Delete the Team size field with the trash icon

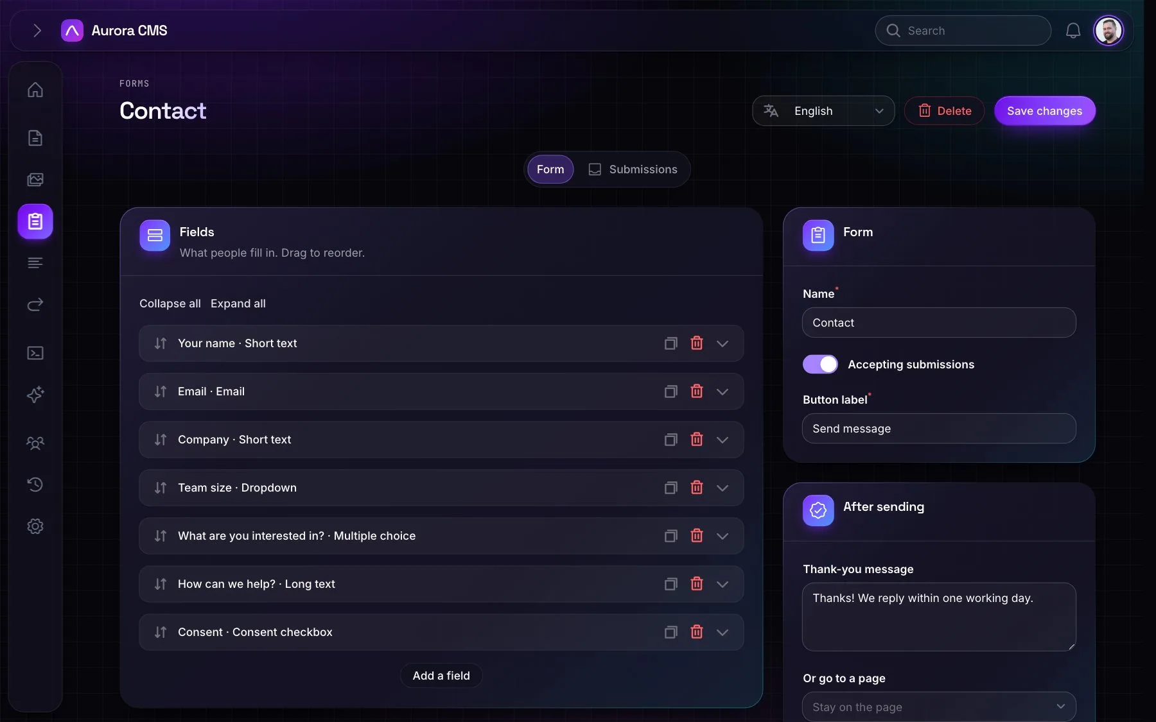click(697, 488)
